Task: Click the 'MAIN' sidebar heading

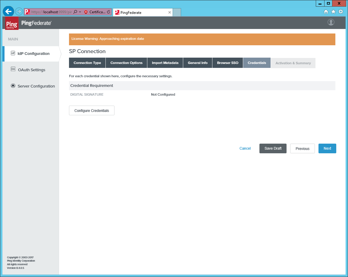Action: 13,39
